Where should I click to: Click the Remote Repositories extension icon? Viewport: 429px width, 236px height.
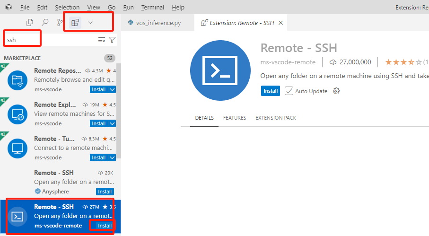[x=18, y=80]
